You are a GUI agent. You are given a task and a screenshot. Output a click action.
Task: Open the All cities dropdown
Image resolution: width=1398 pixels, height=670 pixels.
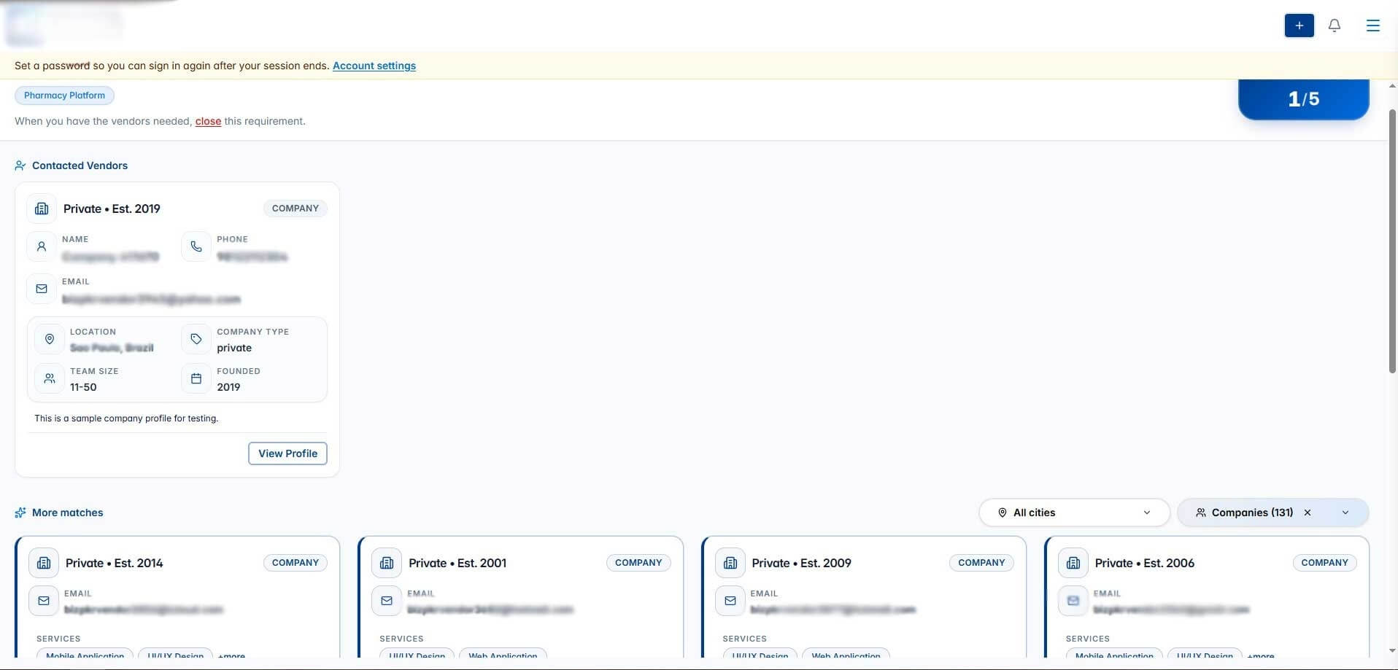(1074, 513)
